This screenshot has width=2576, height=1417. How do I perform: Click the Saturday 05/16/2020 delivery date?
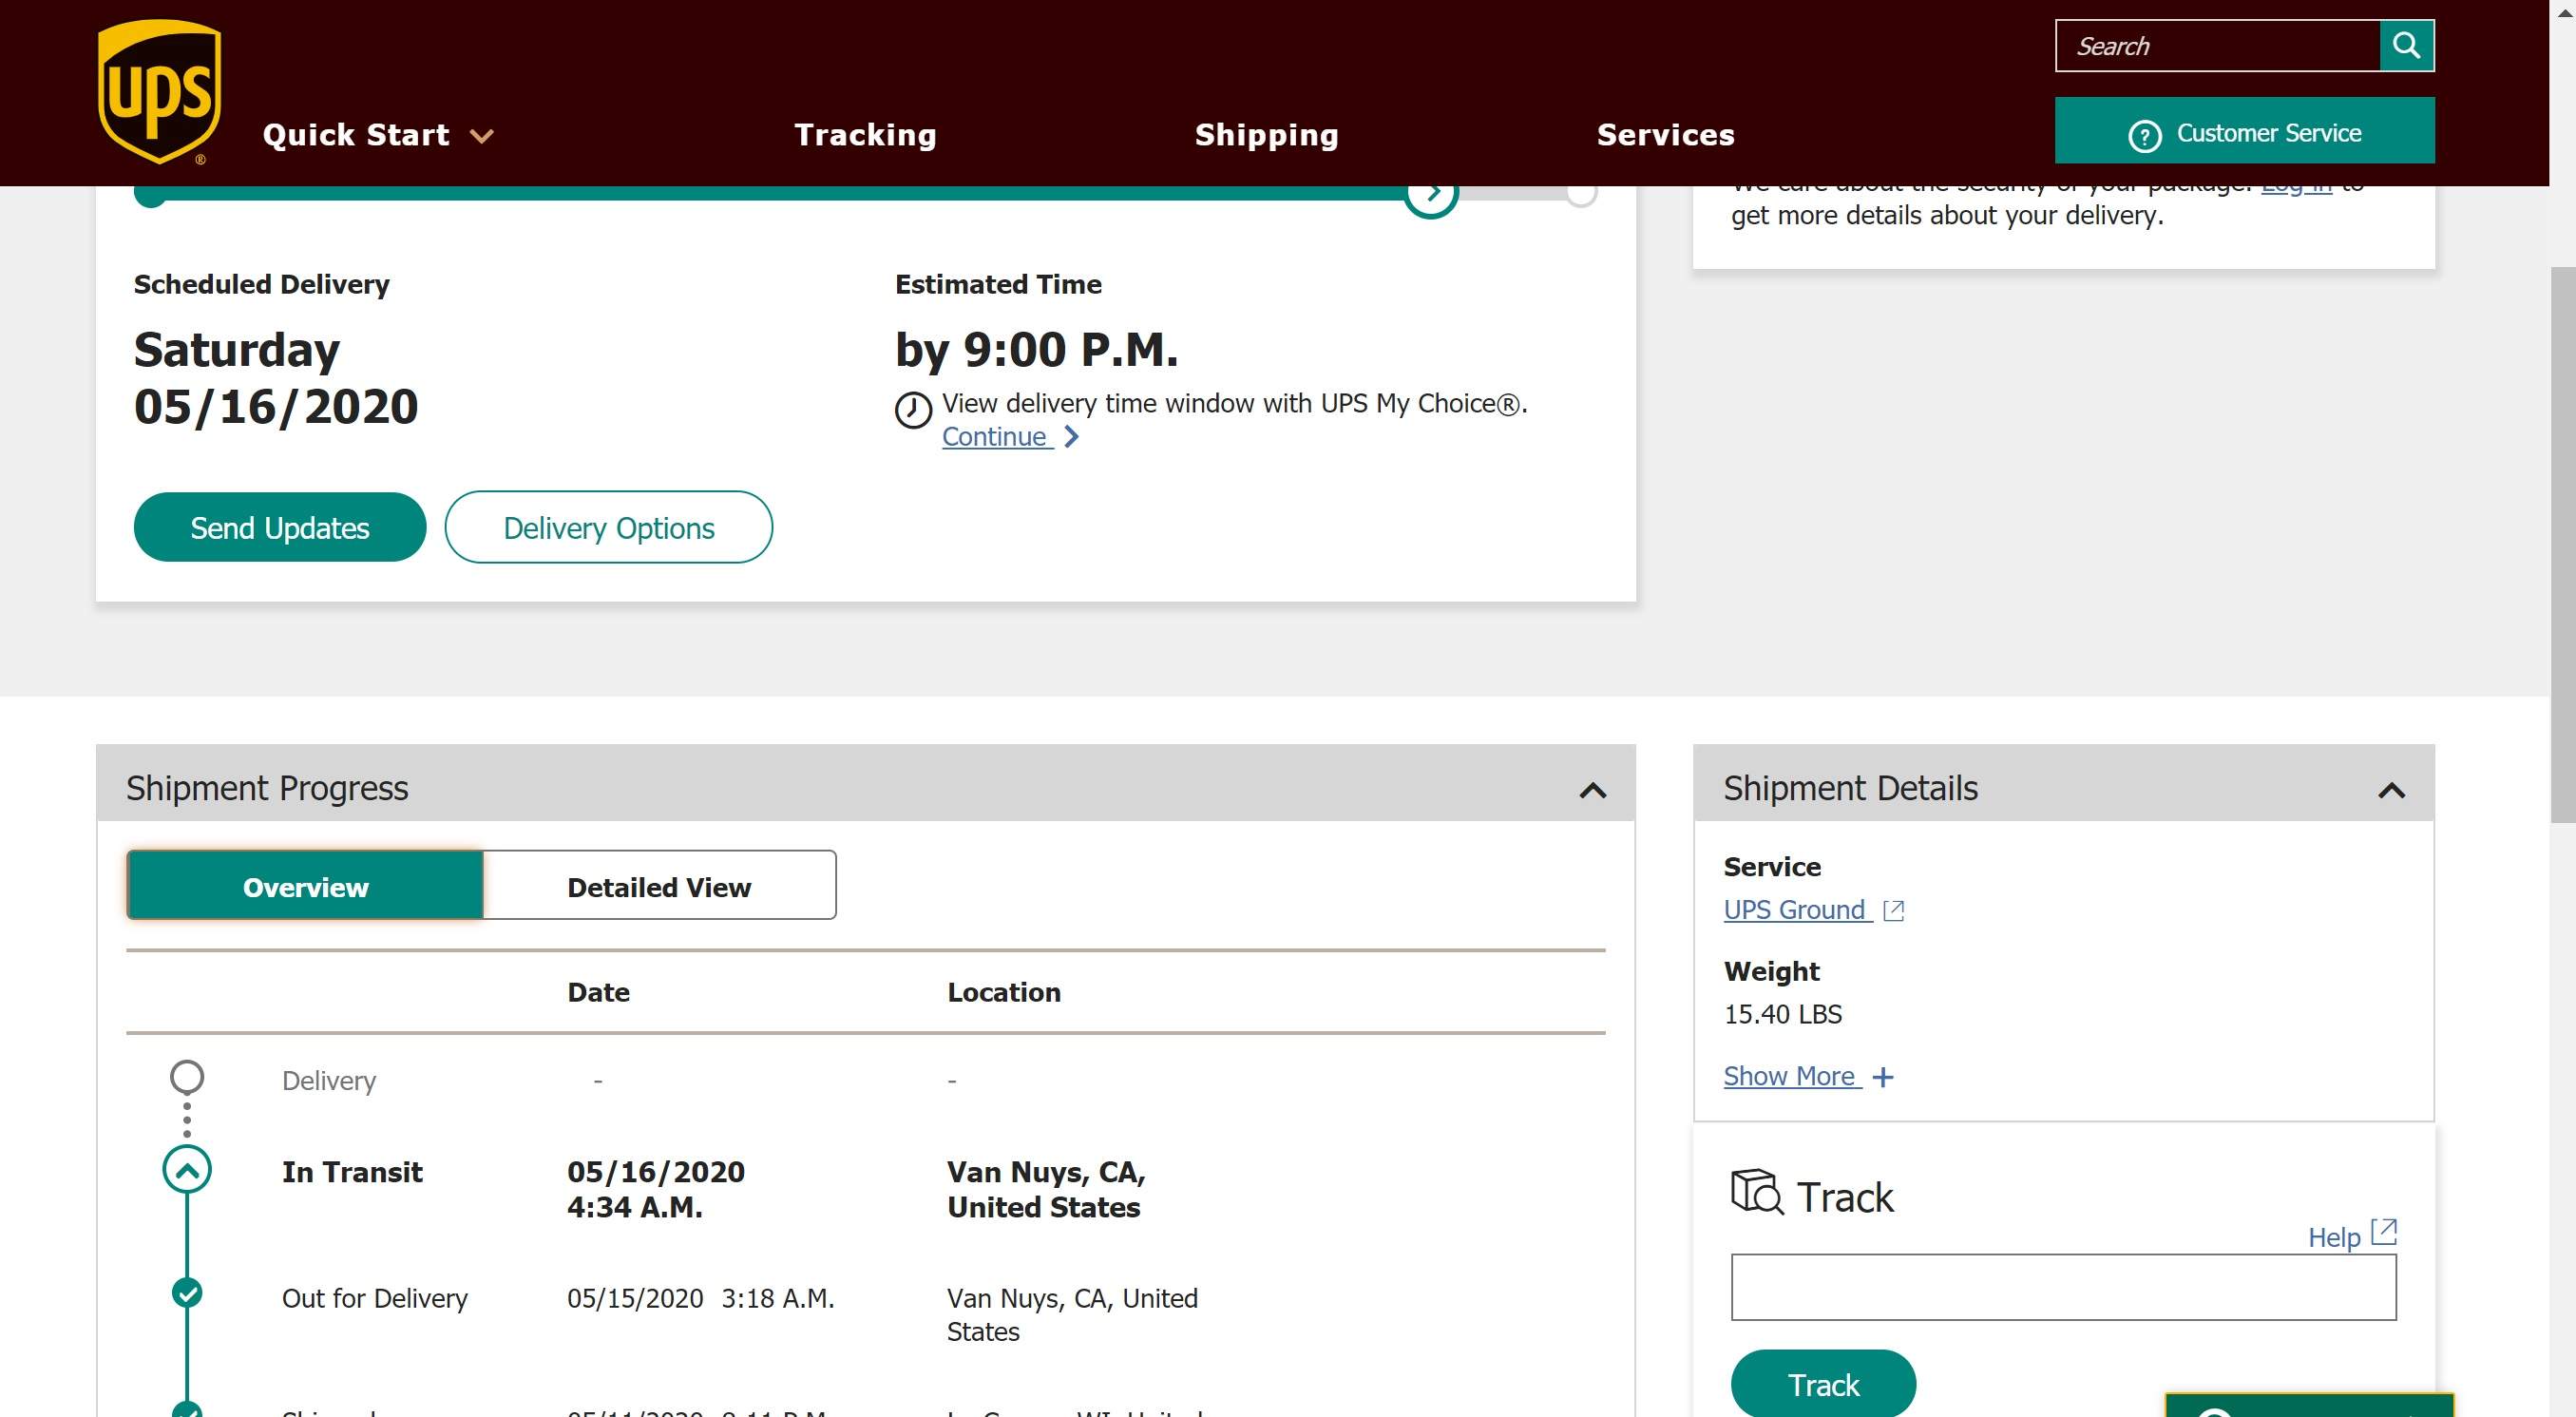point(276,378)
